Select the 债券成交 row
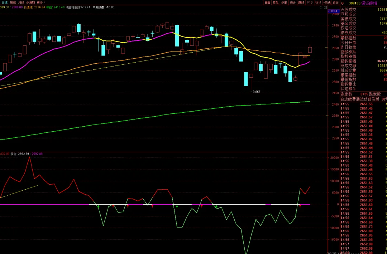 pos(364,33)
